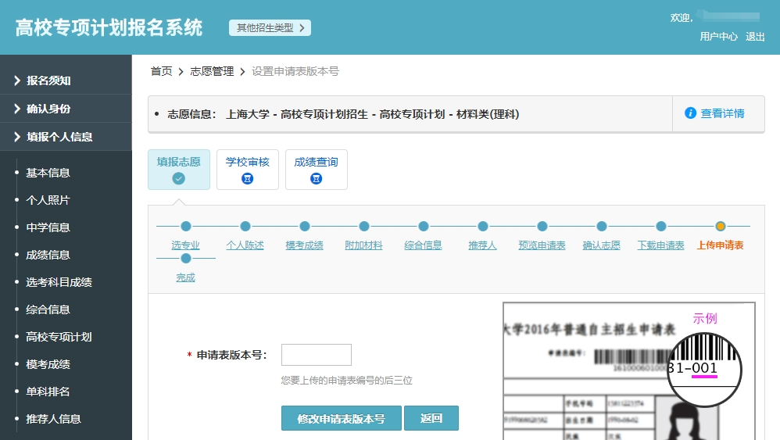Open 中学信息 in the sidebar
Screen dimensions: 780x440
click(x=48, y=227)
